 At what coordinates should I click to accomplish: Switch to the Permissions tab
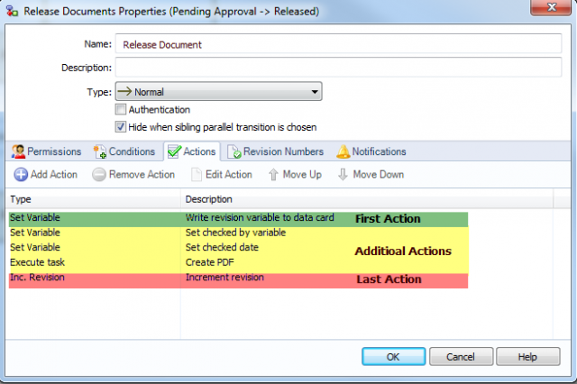point(46,151)
